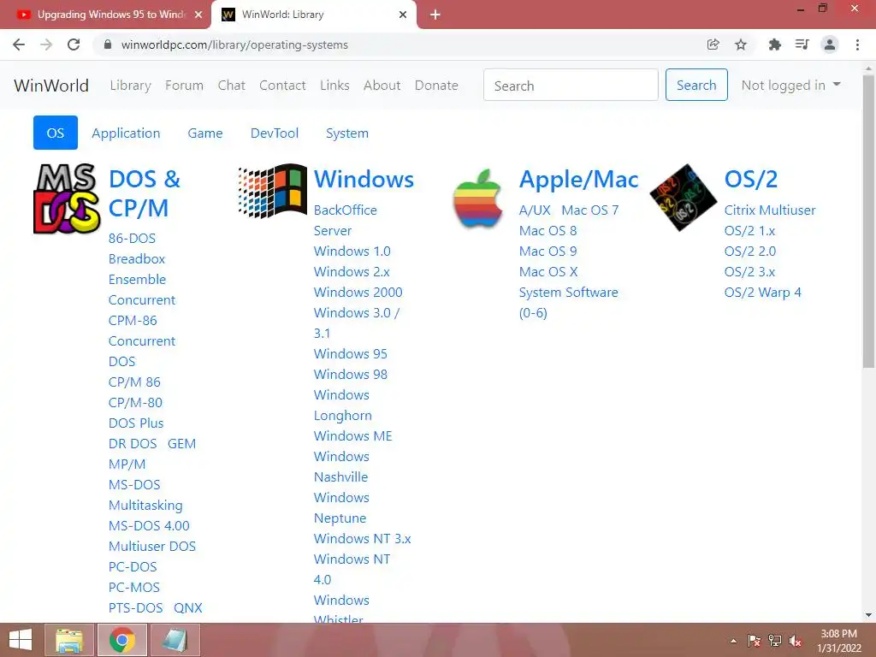Select the DevTool category tab
The width and height of the screenshot is (876, 657).
275,133
